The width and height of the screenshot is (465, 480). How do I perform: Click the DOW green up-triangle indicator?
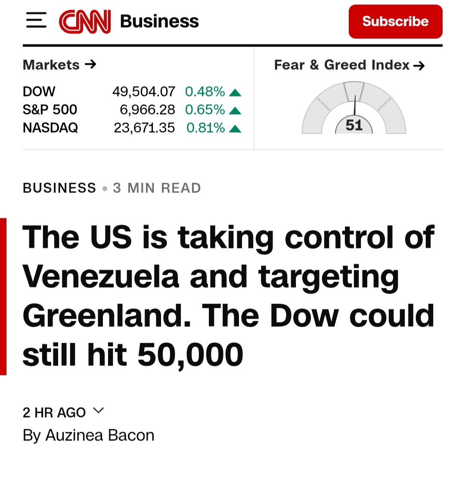tap(235, 92)
